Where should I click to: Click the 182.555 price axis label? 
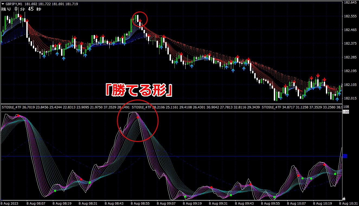[350, 16]
